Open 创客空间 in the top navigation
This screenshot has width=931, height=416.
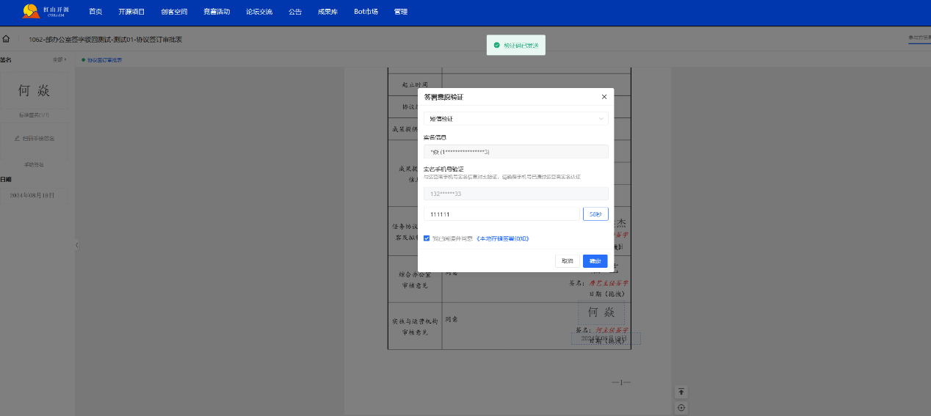pyautogui.click(x=174, y=12)
